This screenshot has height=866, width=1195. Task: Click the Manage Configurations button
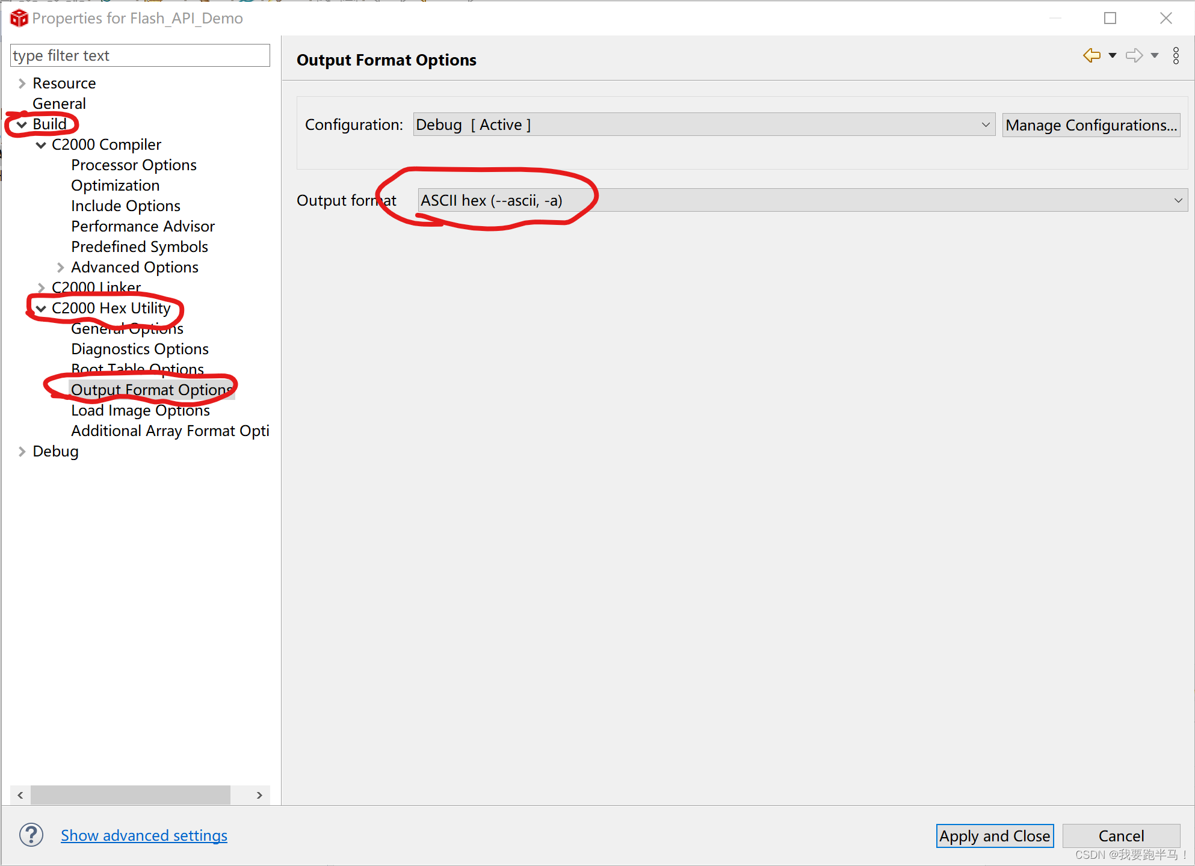[1090, 125]
